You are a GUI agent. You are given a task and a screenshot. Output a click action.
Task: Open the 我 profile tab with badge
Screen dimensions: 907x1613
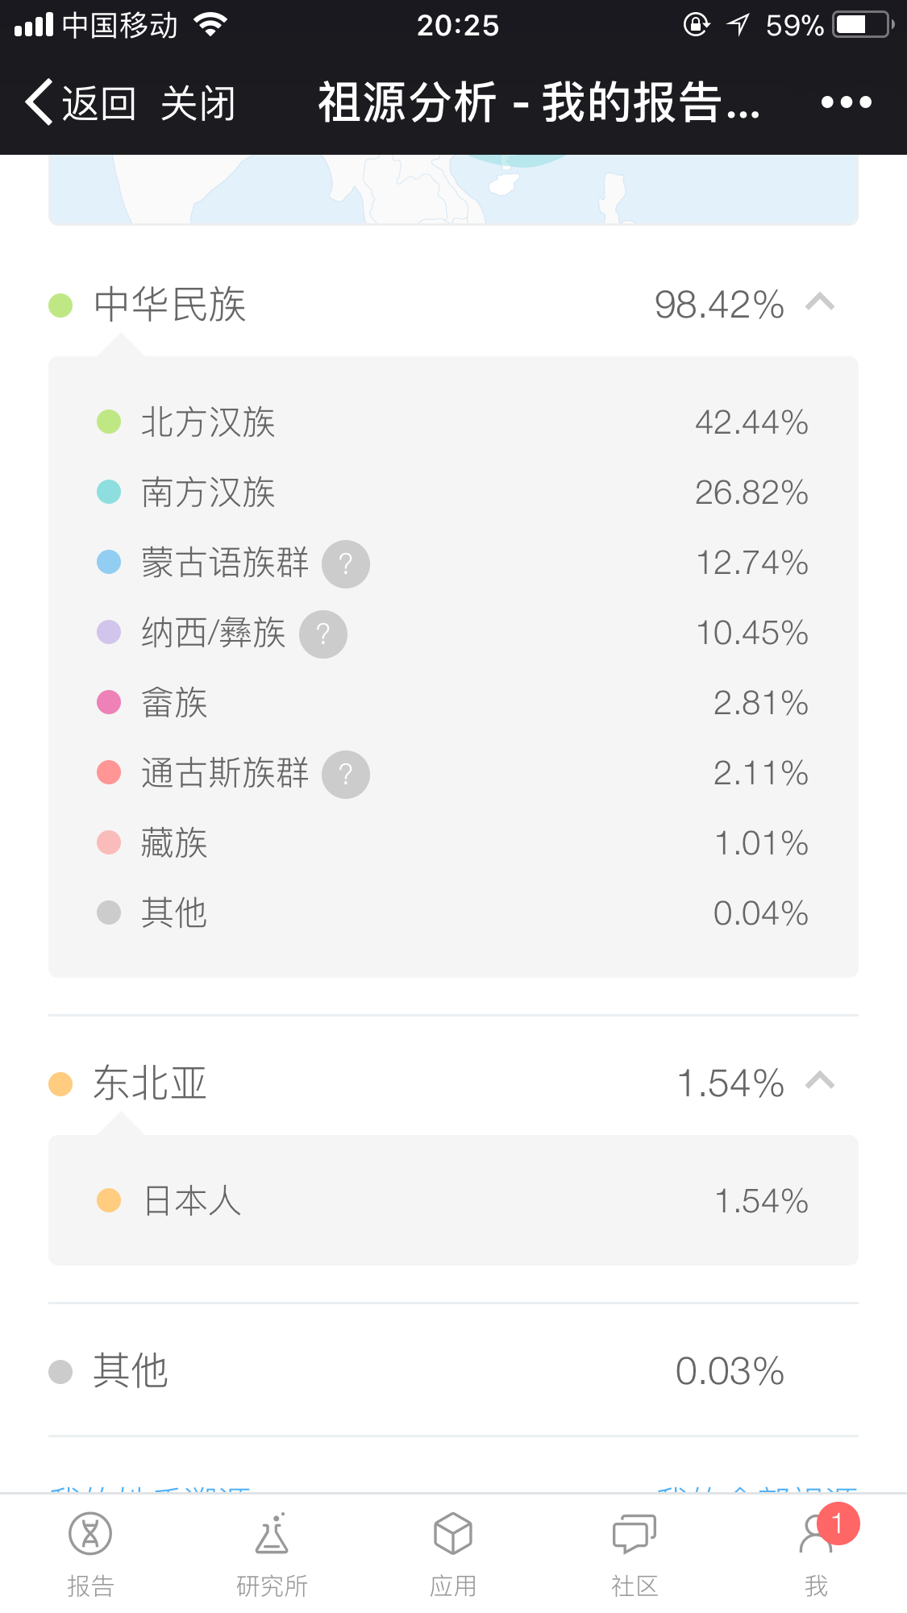tap(817, 1536)
